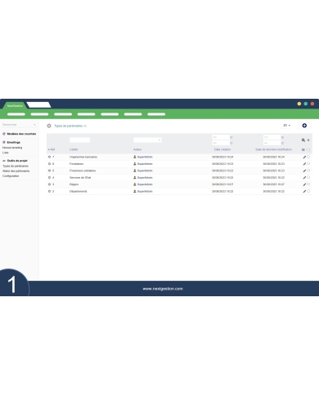319x395 pixels.
Task: Open calendar icon for creation date end
Action: [x=231, y=143]
